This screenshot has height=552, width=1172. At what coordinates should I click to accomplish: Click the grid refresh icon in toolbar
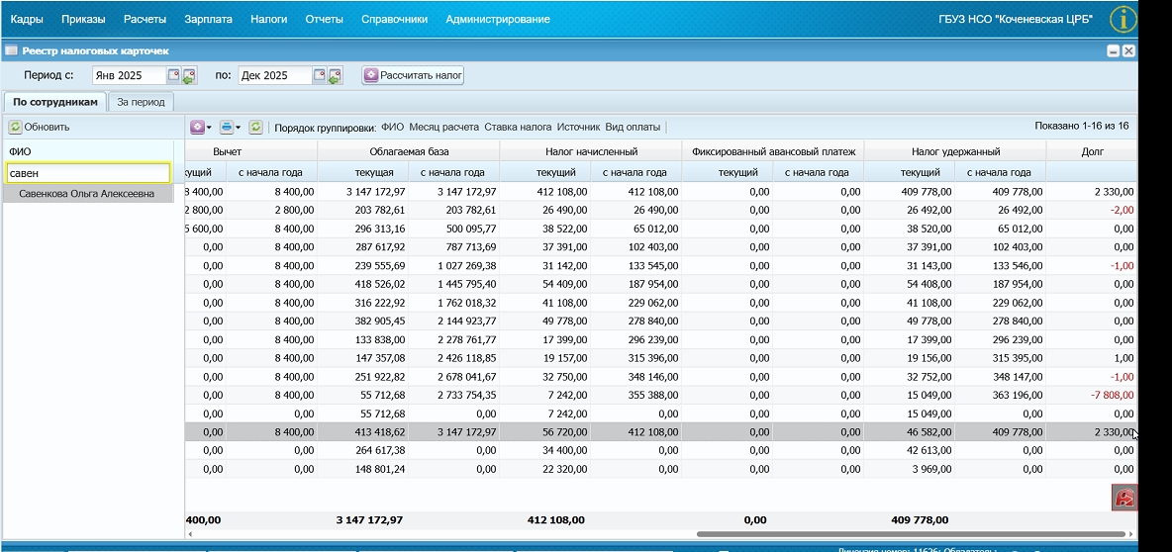coord(255,128)
